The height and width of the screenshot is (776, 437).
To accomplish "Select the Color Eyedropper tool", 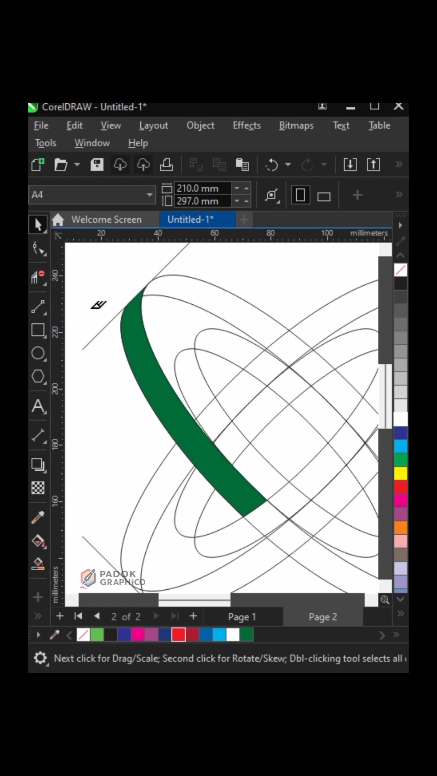I will point(38,517).
